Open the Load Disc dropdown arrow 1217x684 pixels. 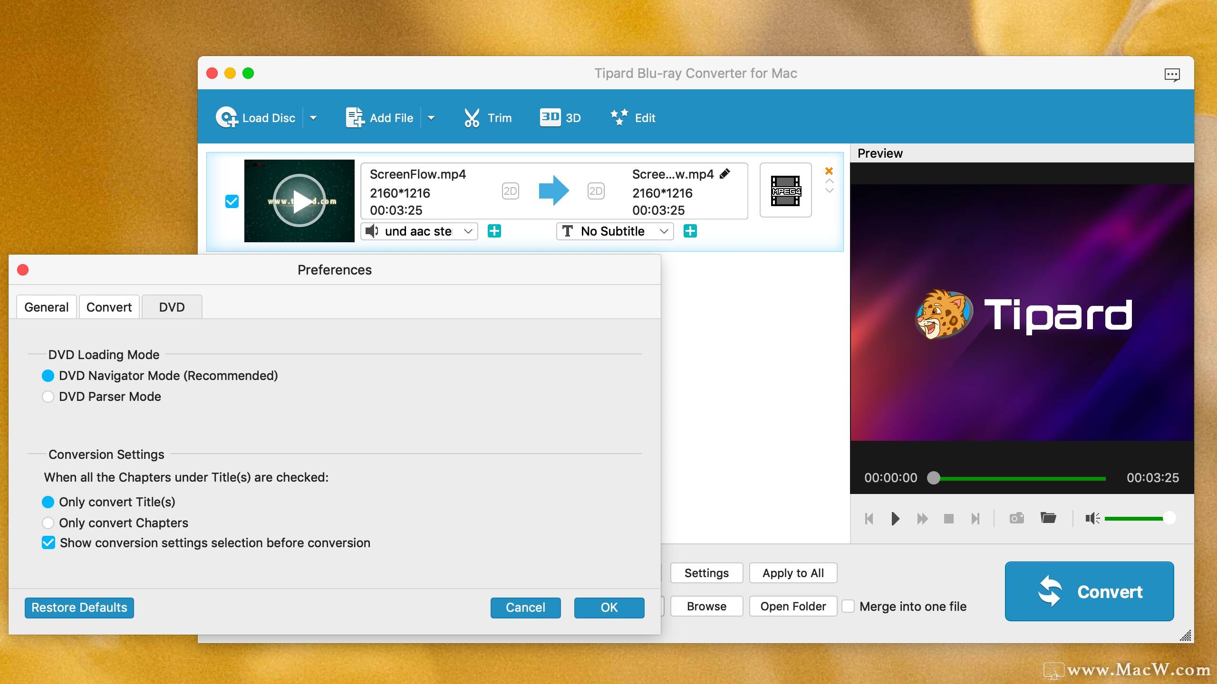click(x=313, y=118)
